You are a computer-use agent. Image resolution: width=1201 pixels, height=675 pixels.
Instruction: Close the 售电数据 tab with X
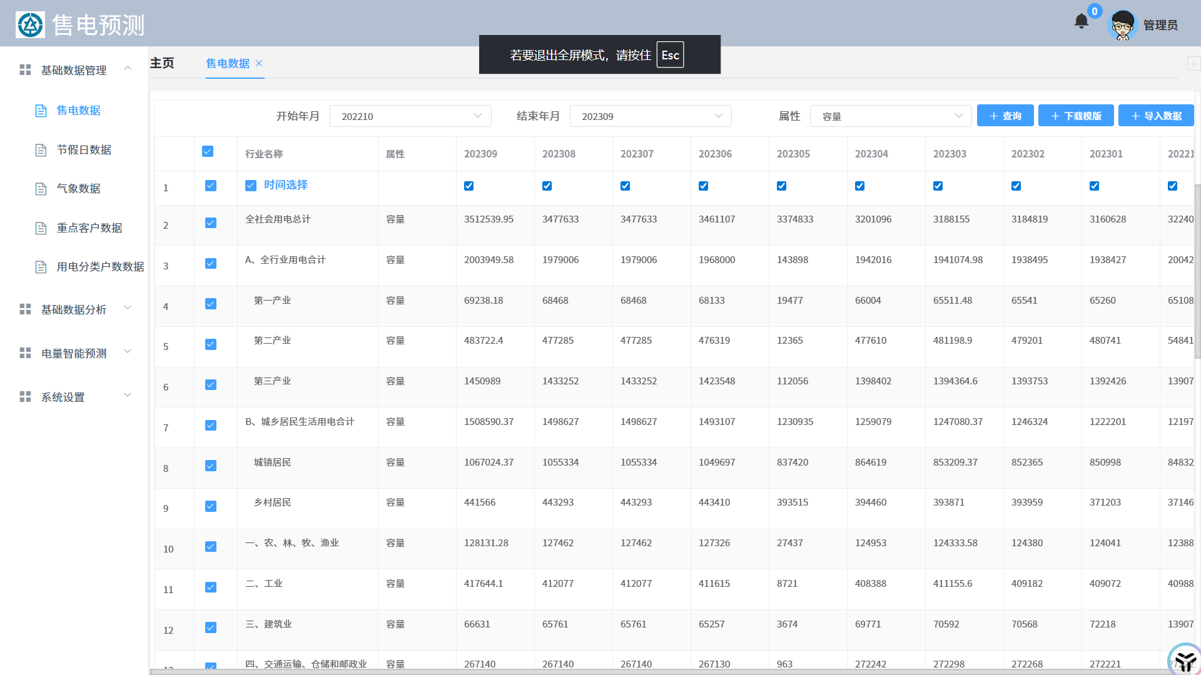tap(259, 63)
